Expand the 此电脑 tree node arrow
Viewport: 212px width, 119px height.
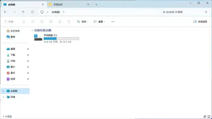(3, 91)
